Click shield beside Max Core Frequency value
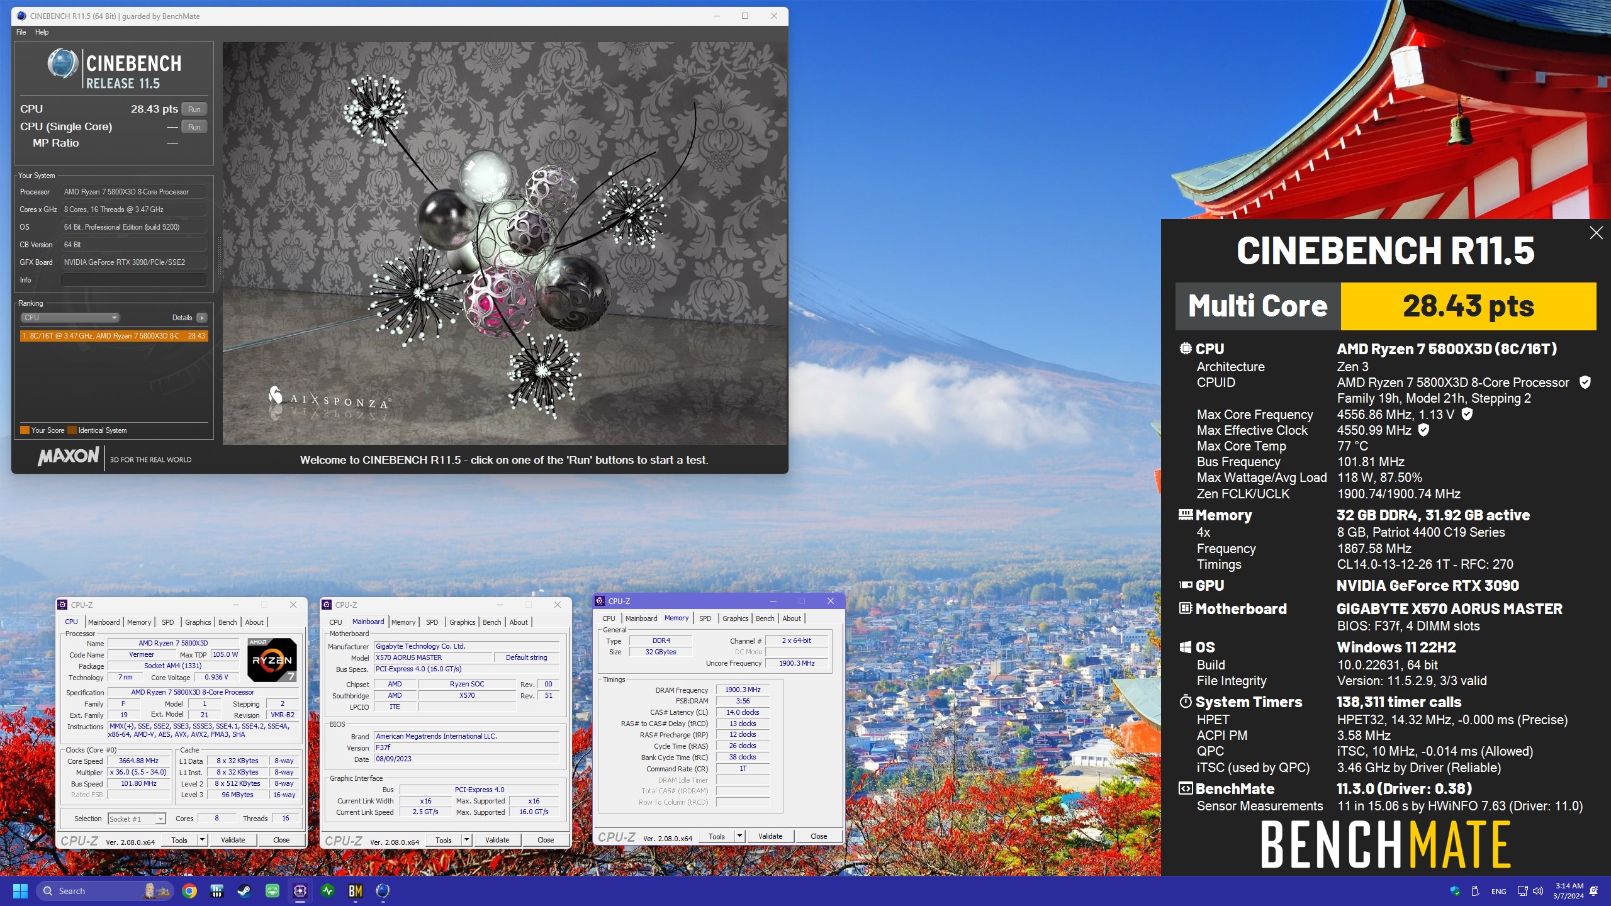Screen dimensions: 1611x906 click(x=1467, y=414)
